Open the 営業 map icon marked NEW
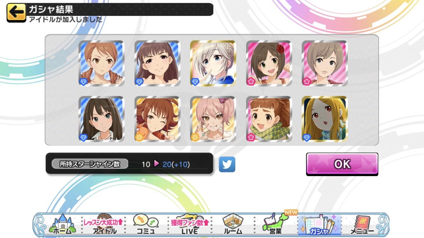This screenshot has width=424, height=238. tap(276, 224)
